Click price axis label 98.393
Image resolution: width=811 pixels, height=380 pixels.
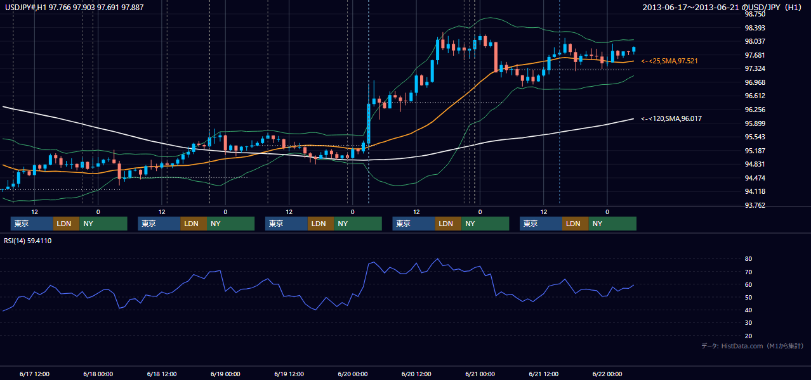(755, 28)
